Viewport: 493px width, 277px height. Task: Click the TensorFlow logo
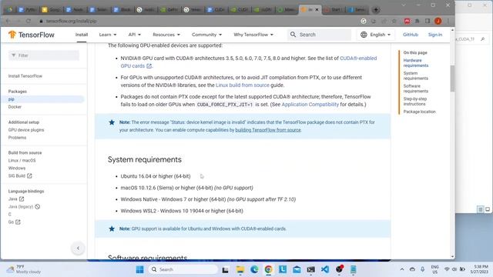coord(32,35)
